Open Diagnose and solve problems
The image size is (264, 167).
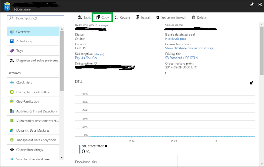pyautogui.click(x=33, y=61)
